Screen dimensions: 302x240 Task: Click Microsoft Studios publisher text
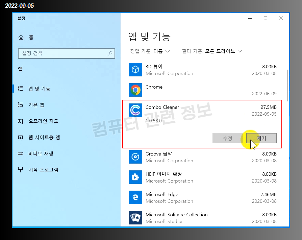pos(164,221)
